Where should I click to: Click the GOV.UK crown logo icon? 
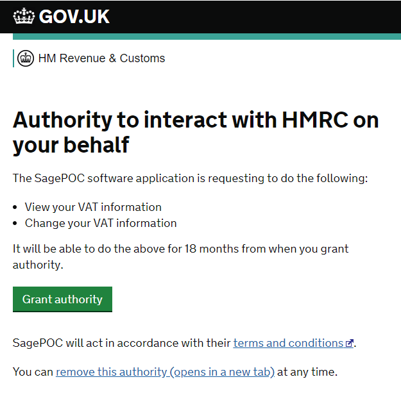click(24, 16)
